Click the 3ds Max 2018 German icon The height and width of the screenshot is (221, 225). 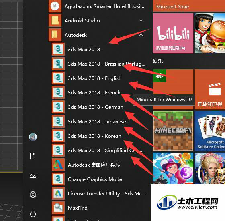[x=58, y=107]
